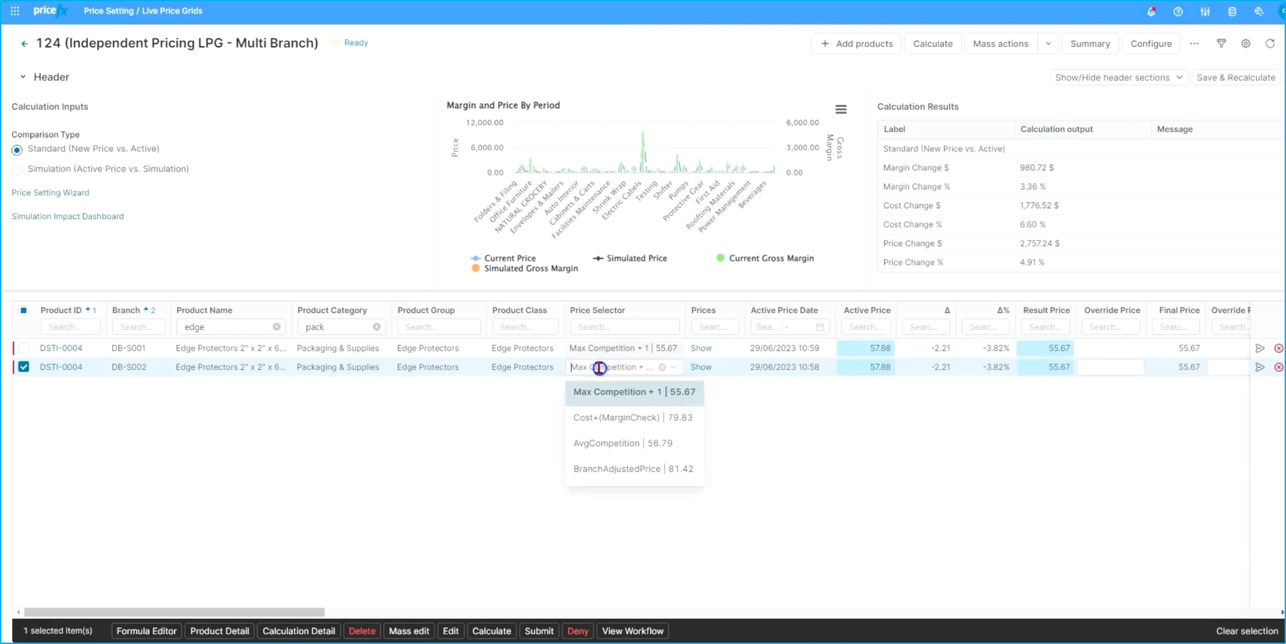Open the chart hamburger menu icon
This screenshot has height=644, width=1286.
coord(841,110)
